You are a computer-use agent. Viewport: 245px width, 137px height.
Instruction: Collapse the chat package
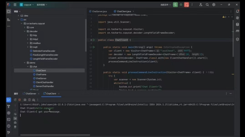pyautogui.click(x=28, y=67)
